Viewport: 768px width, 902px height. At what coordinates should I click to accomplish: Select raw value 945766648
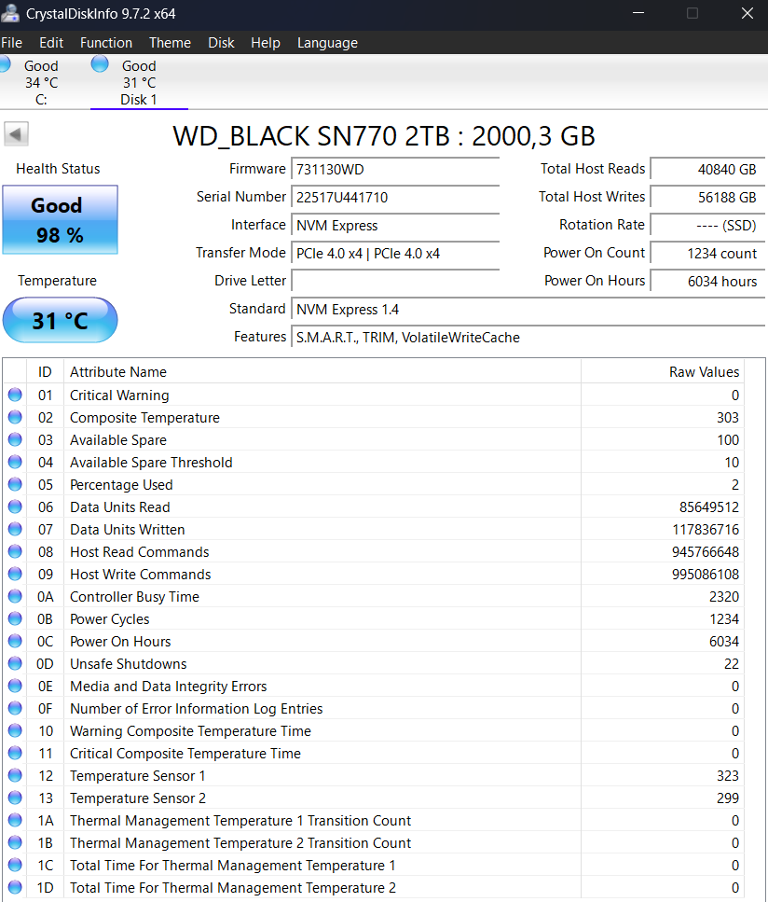706,552
